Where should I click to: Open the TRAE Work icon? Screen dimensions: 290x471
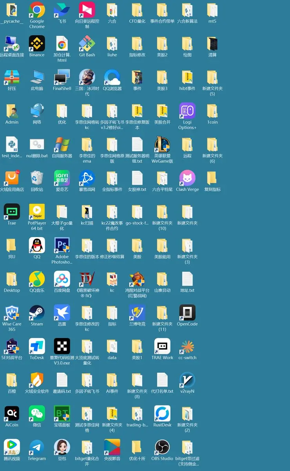pos(162,346)
